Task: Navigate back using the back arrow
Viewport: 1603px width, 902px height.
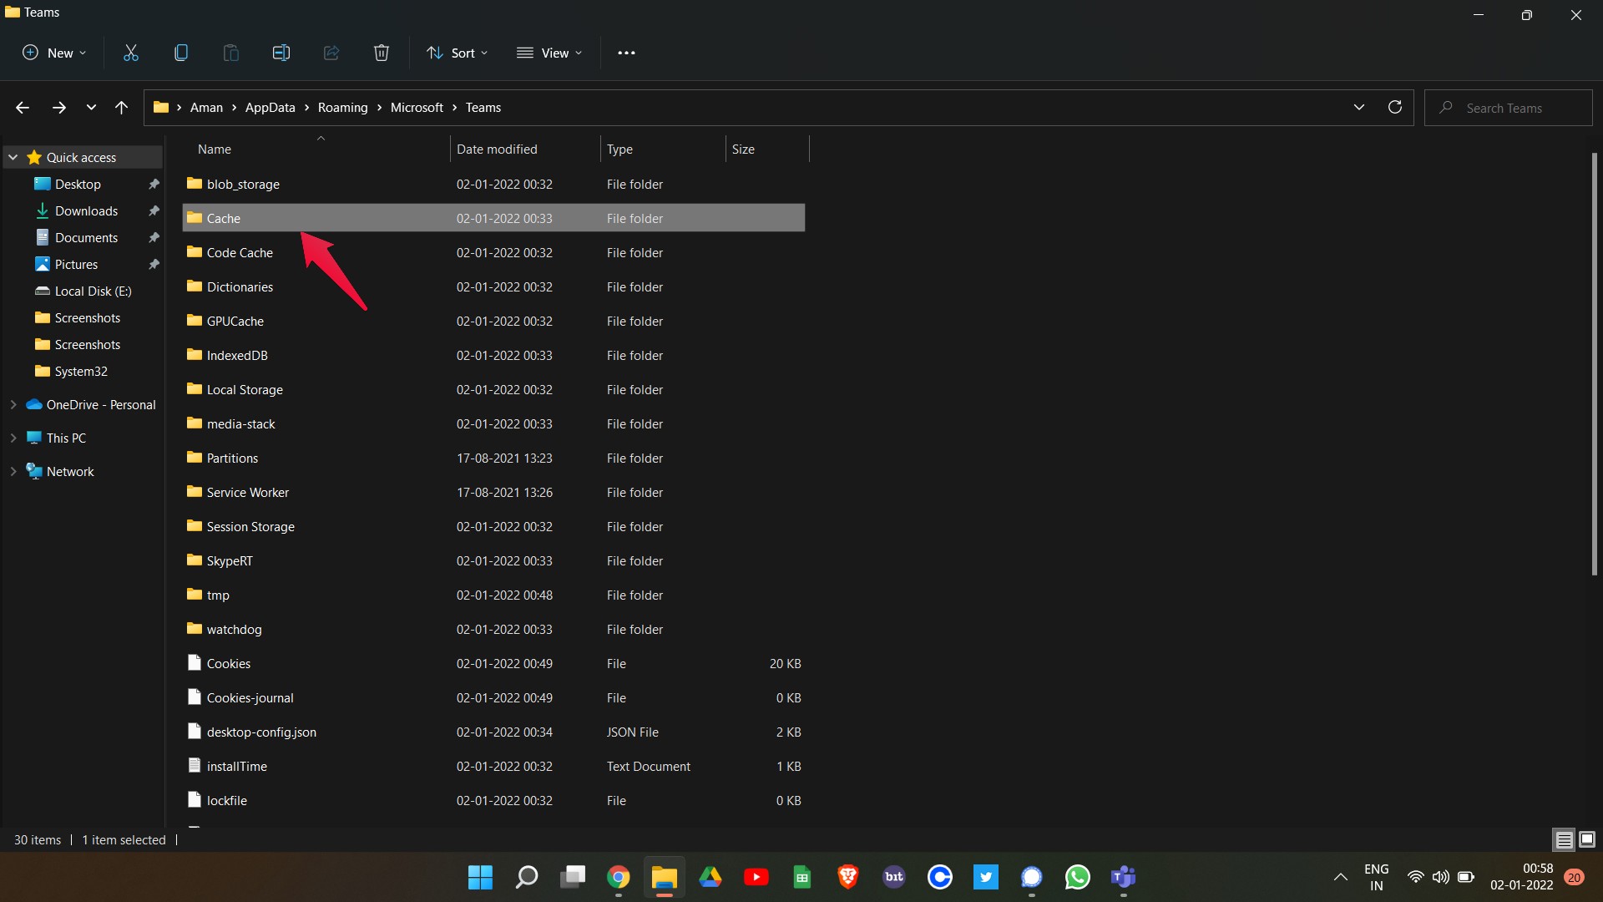Action: coord(22,107)
